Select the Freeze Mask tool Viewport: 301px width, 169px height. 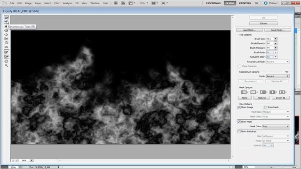6,52
